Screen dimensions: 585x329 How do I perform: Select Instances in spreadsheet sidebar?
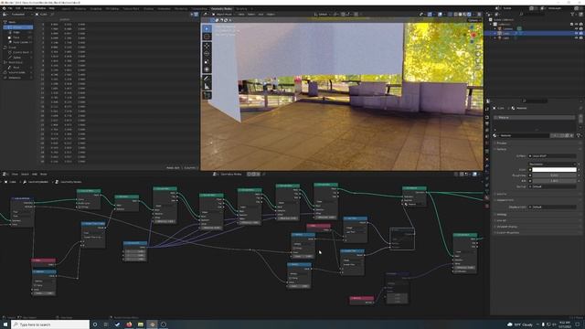tap(16, 77)
